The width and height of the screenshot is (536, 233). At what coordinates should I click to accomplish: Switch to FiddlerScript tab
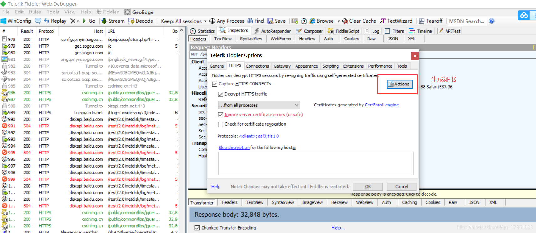(x=343, y=31)
